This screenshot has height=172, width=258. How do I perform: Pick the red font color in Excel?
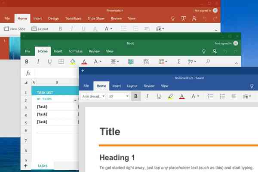click(84, 62)
